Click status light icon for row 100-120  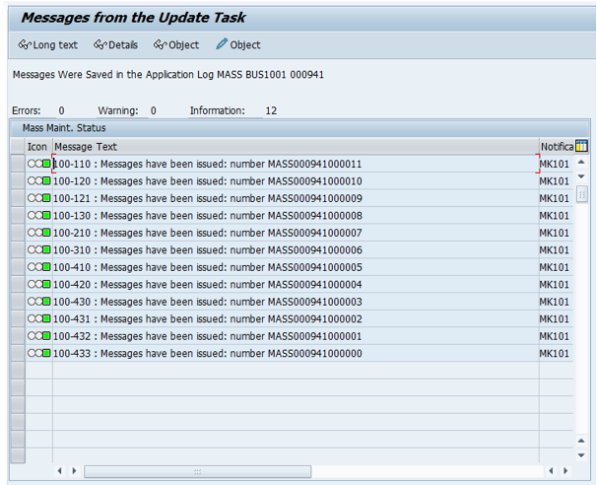(x=38, y=181)
